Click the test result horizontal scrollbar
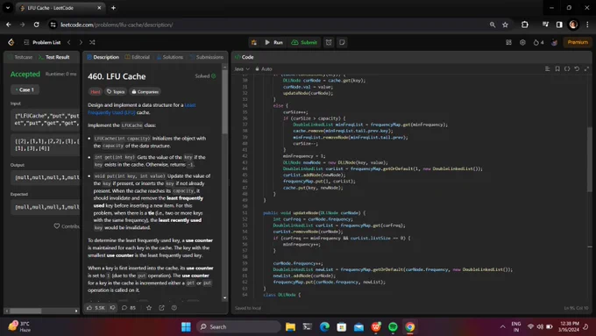596x336 pixels. pos(25,311)
